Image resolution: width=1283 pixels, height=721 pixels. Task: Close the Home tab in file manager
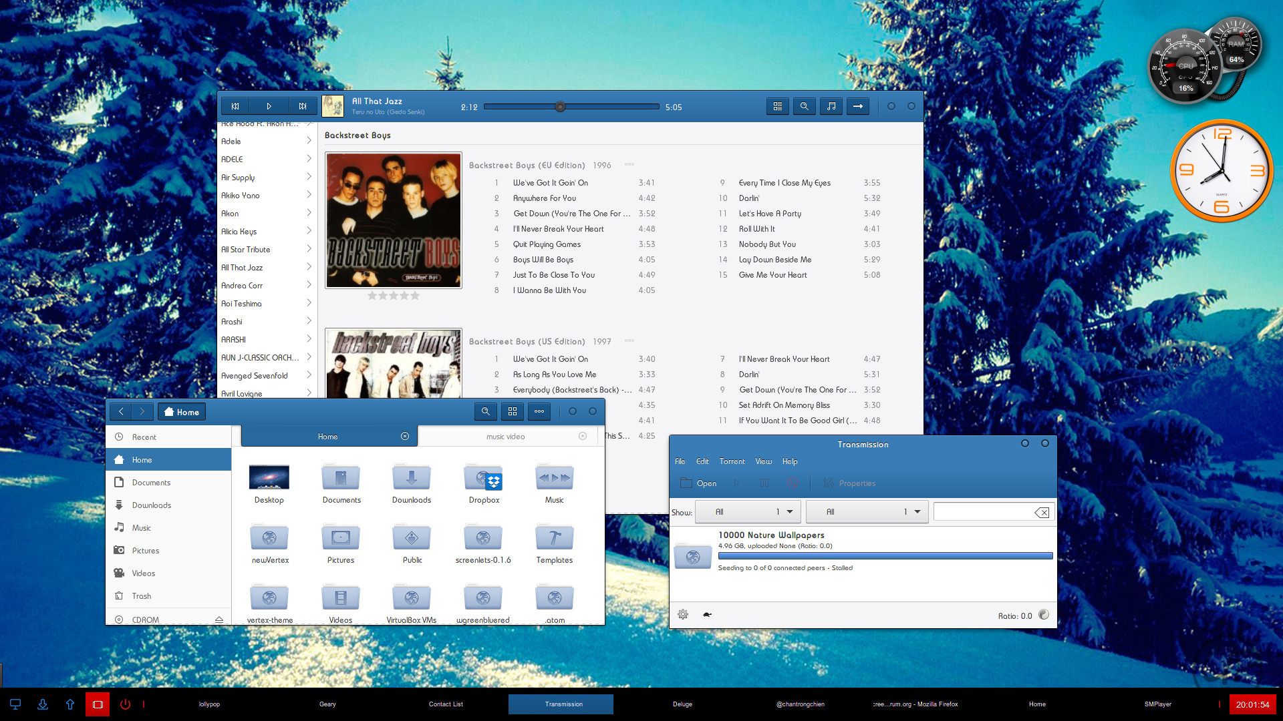click(x=405, y=436)
